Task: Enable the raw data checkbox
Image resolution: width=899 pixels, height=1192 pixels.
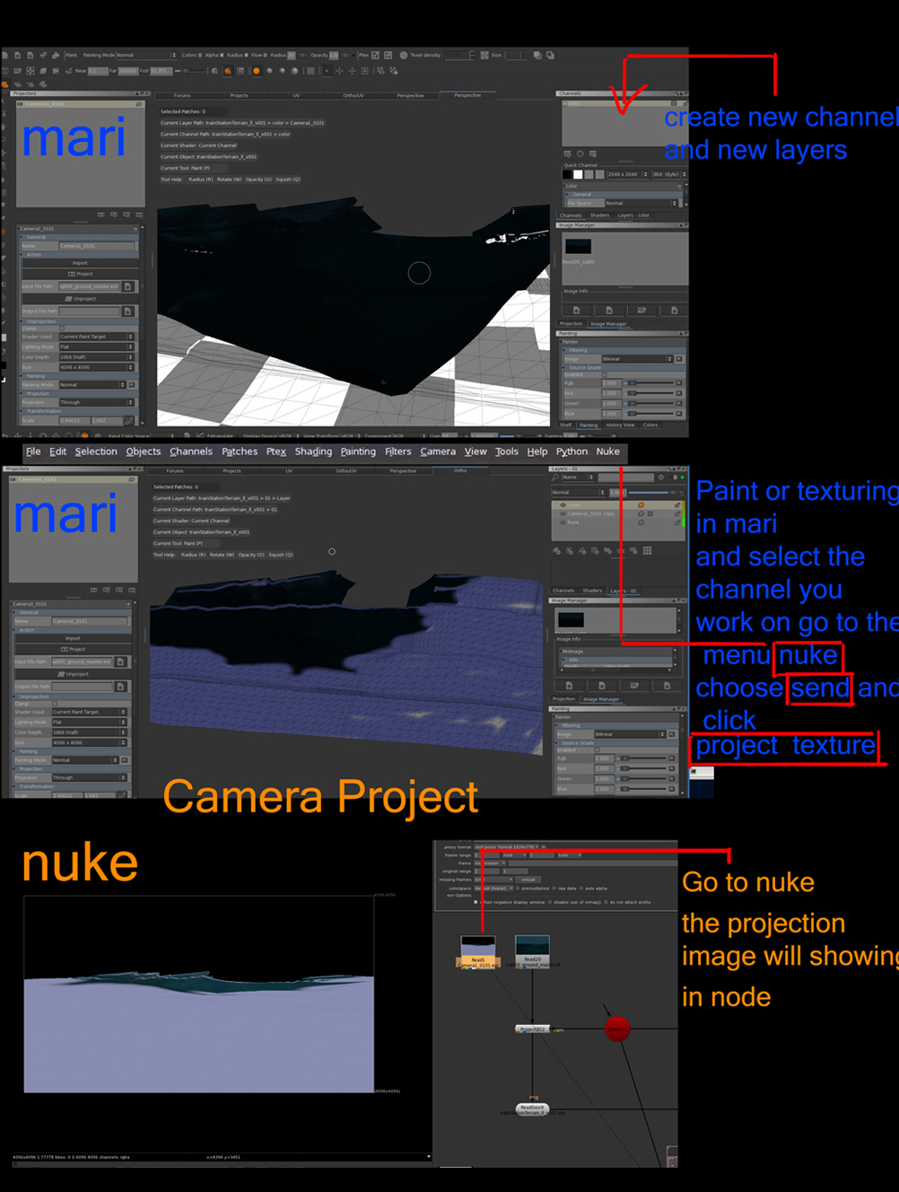Action: click(x=554, y=888)
